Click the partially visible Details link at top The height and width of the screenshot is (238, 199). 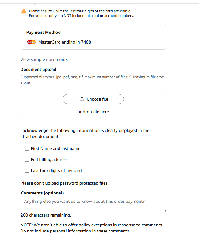(99, 3)
